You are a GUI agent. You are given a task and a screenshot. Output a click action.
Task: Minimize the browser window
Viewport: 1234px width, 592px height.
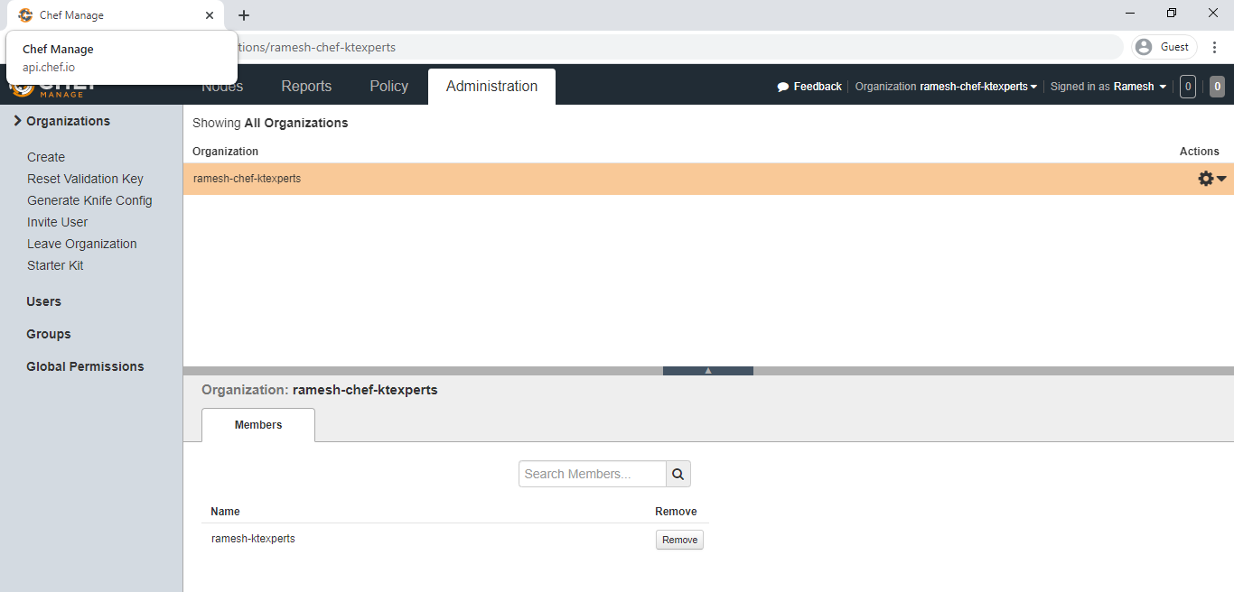coord(1130,14)
